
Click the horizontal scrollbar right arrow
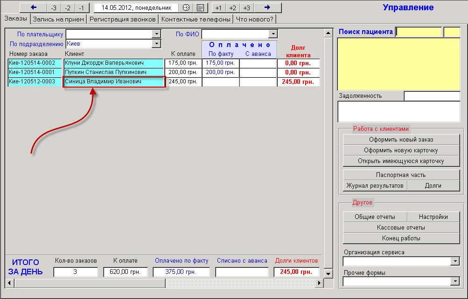click(x=319, y=283)
